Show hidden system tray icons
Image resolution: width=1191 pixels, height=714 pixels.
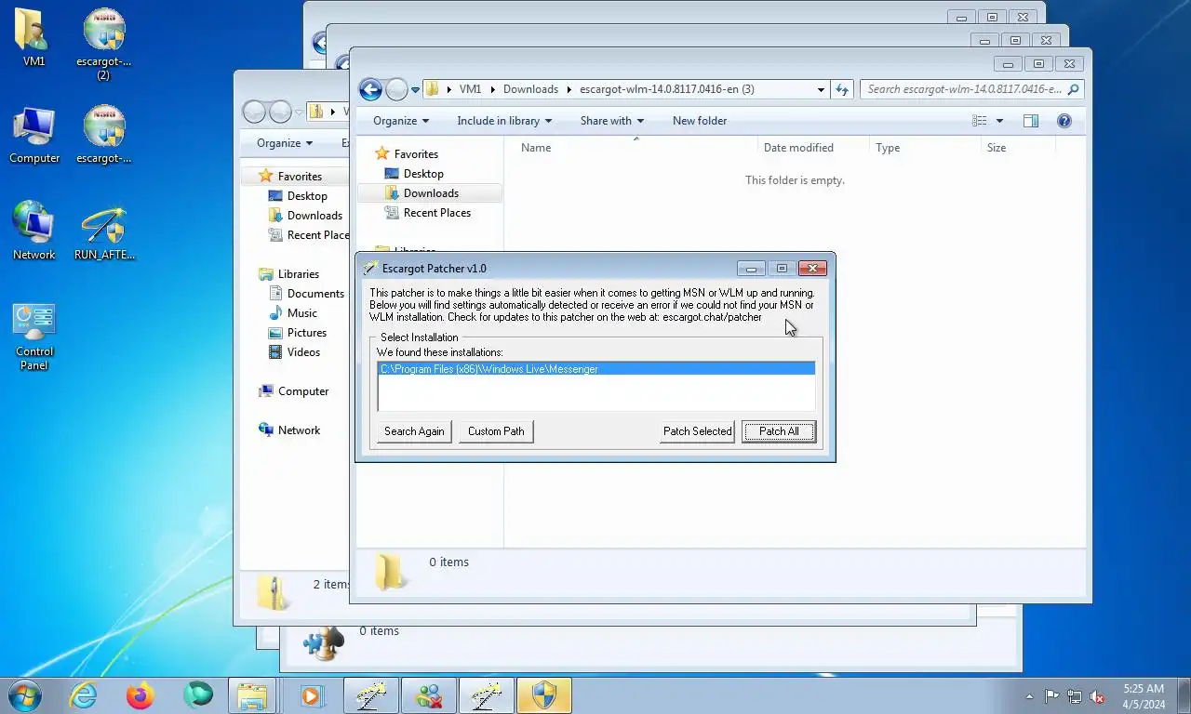tap(1029, 696)
